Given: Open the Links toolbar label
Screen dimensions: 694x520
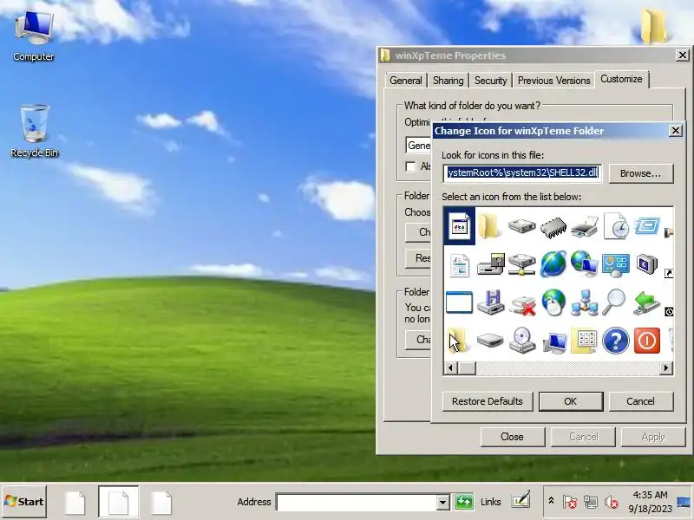Looking at the screenshot, I should click(x=491, y=502).
